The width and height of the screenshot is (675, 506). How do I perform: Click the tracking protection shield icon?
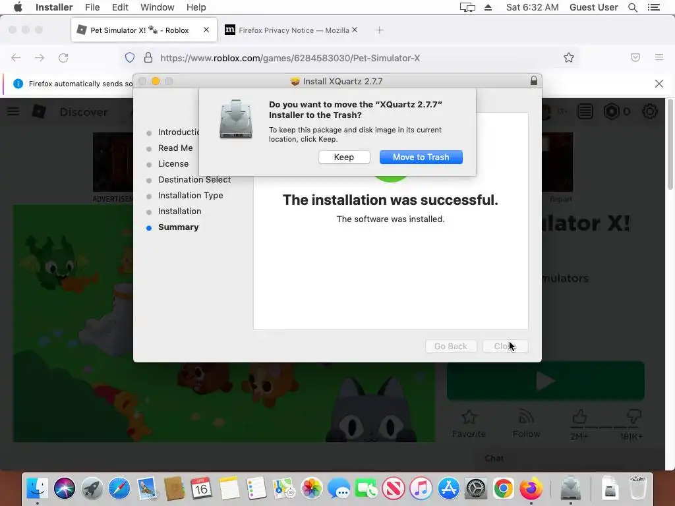[x=130, y=58]
